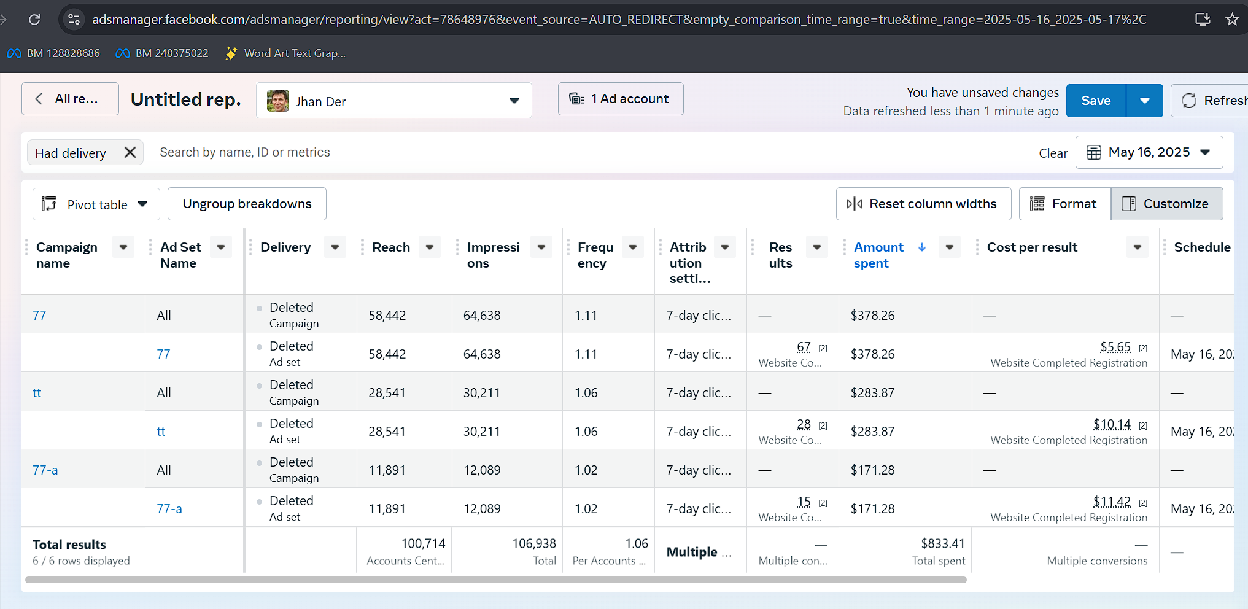Open the BM 128828686 bookmark
Screen dimensions: 1248x609
pyautogui.click(x=54, y=53)
